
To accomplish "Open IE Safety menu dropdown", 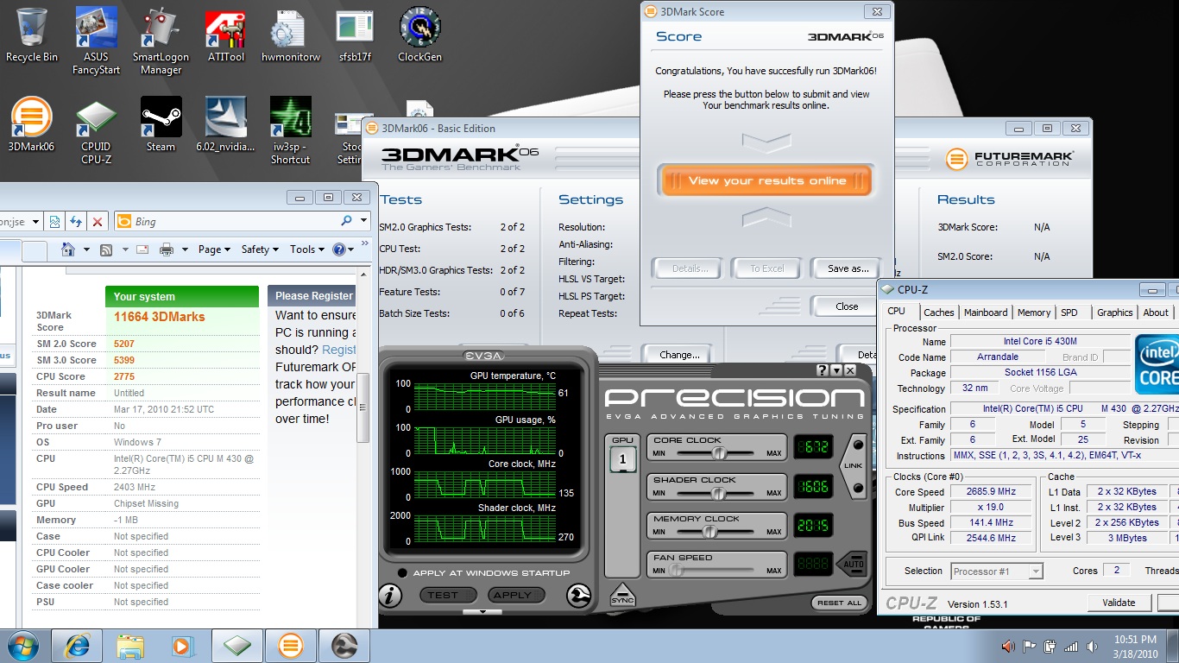I will (x=260, y=249).
